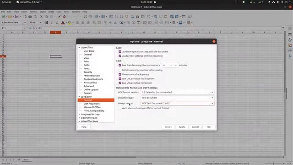293x165 pixels.
Task: Click the Revert button
Action: click(168, 127)
